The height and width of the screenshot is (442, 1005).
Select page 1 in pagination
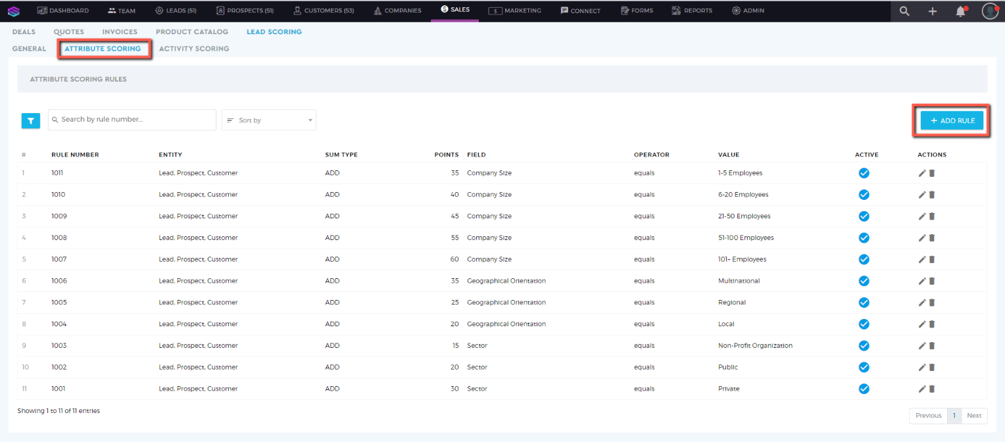954,416
